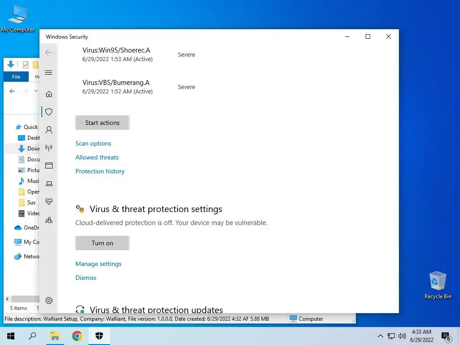Click File Explorer back arrow
The width and height of the screenshot is (460, 345).
tap(12, 91)
